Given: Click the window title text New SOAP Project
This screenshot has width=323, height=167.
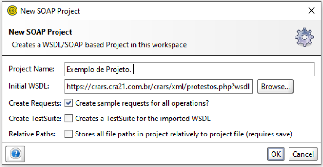Looking at the screenshot, I should (x=50, y=11).
